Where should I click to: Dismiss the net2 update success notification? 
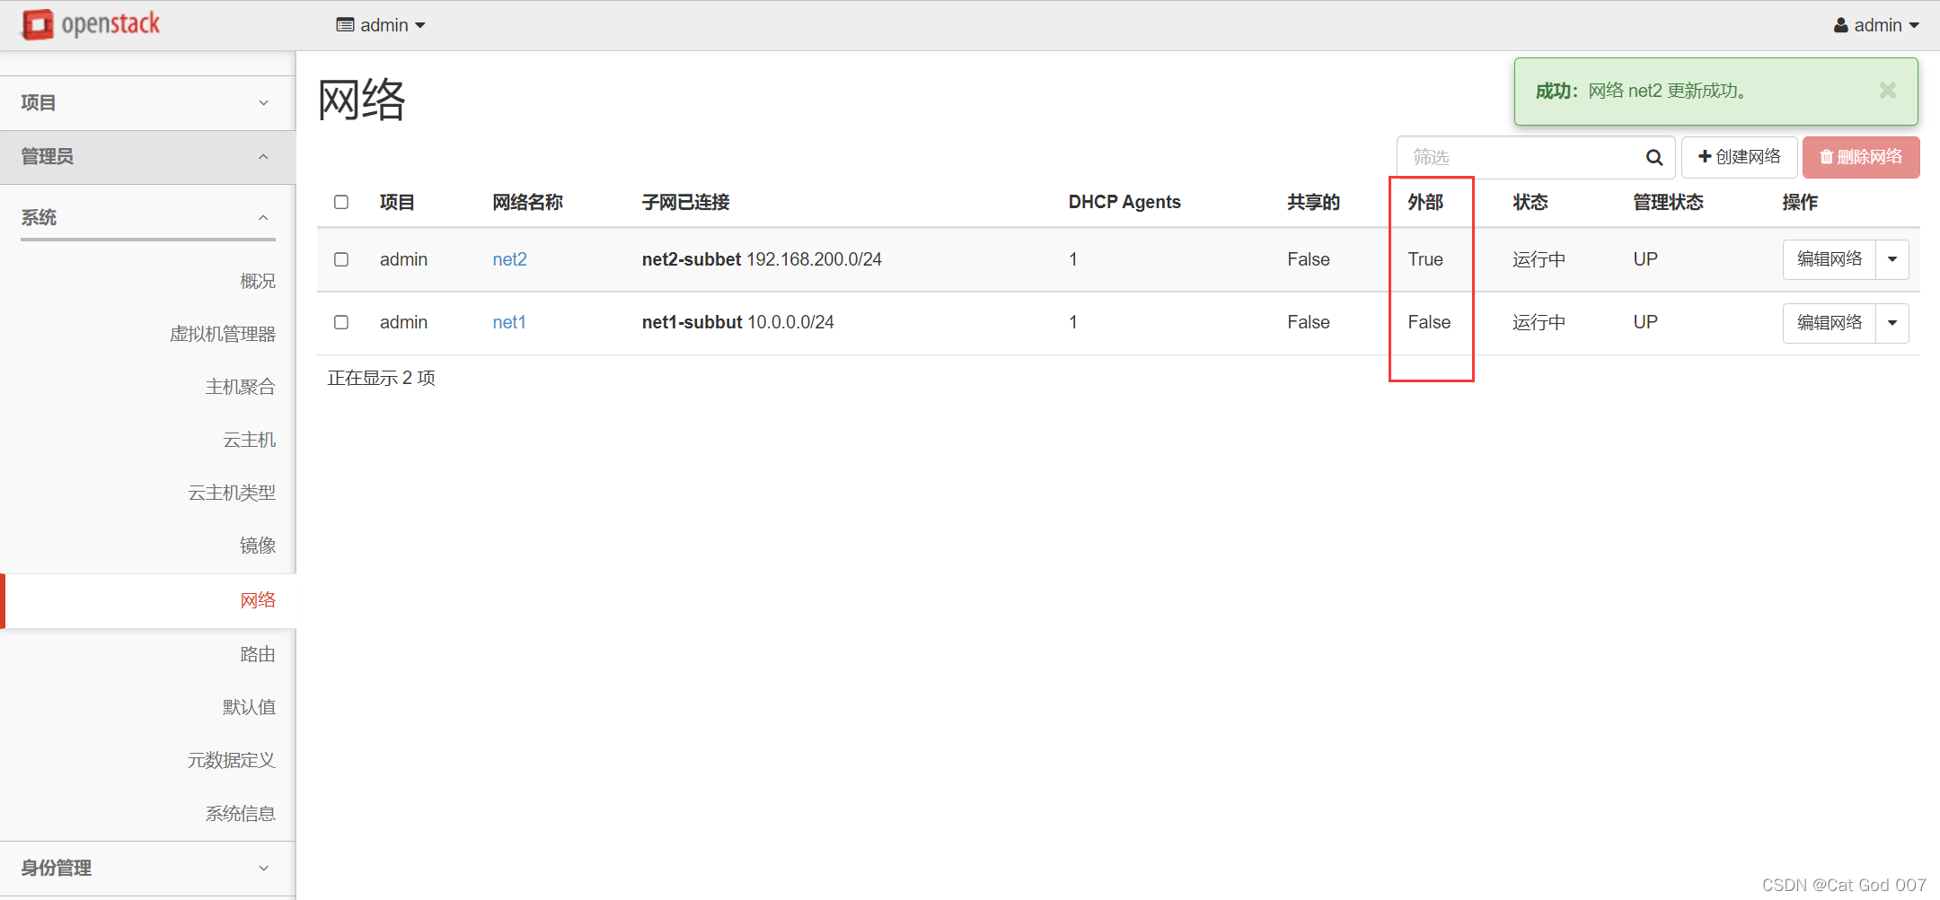click(1887, 91)
